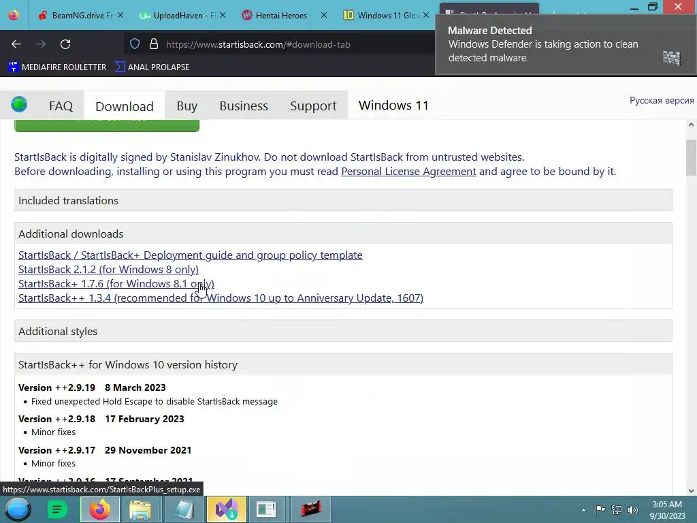Image resolution: width=697 pixels, height=523 pixels.
Task: Click the Action Center flag tray icon
Action: (600, 510)
